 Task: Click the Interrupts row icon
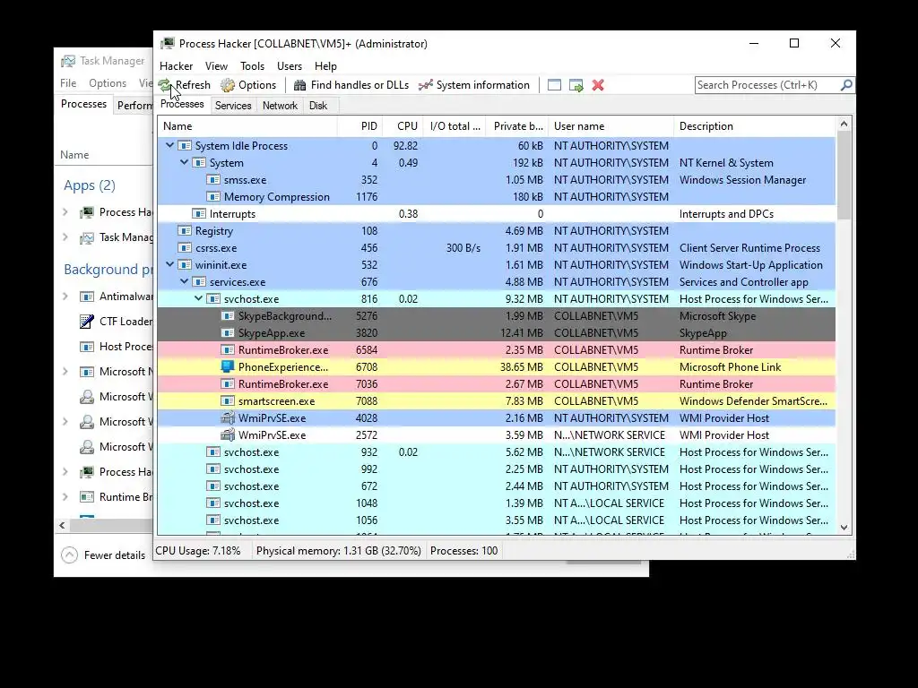(199, 213)
